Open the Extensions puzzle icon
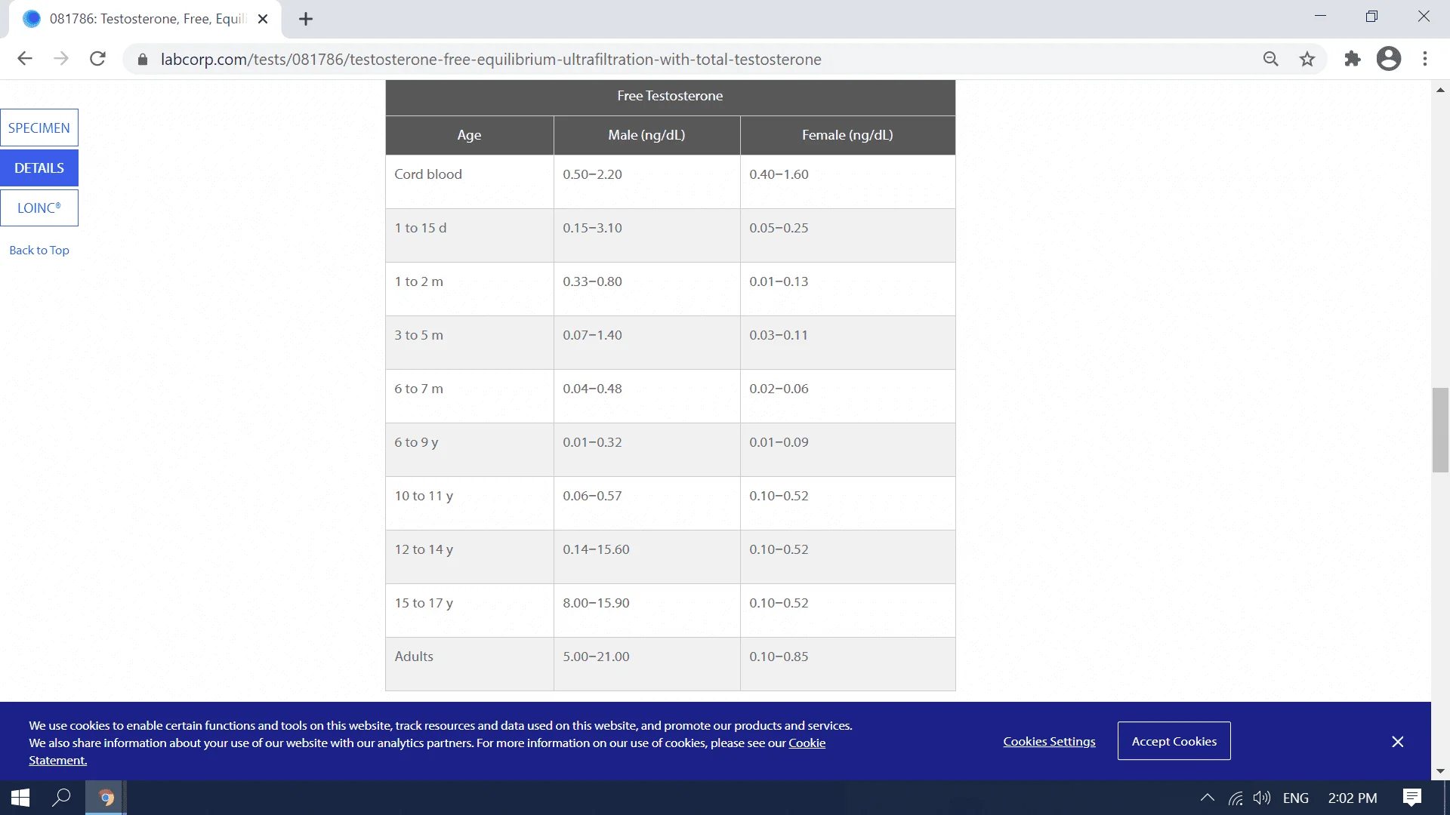 1352,59
